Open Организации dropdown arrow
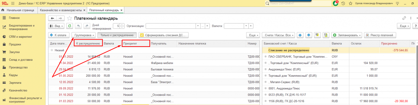 [198, 26]
